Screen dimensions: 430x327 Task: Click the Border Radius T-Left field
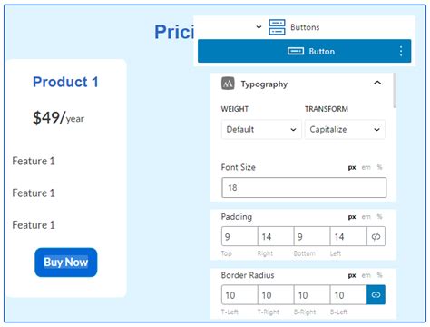tap(239, 295)
